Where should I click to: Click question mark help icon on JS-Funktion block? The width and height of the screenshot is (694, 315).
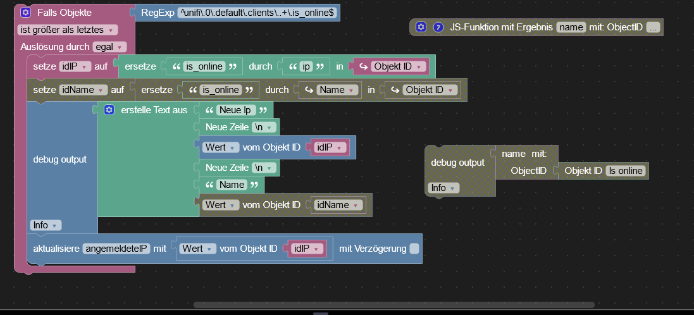click(x=438, y=27)
